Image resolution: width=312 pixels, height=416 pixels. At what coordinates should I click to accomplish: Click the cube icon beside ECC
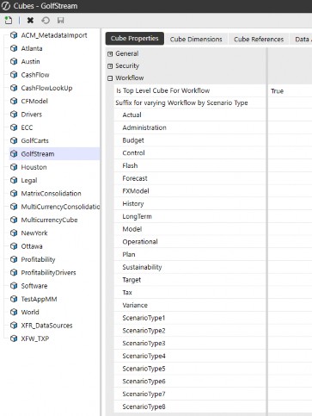pos(14,127)
